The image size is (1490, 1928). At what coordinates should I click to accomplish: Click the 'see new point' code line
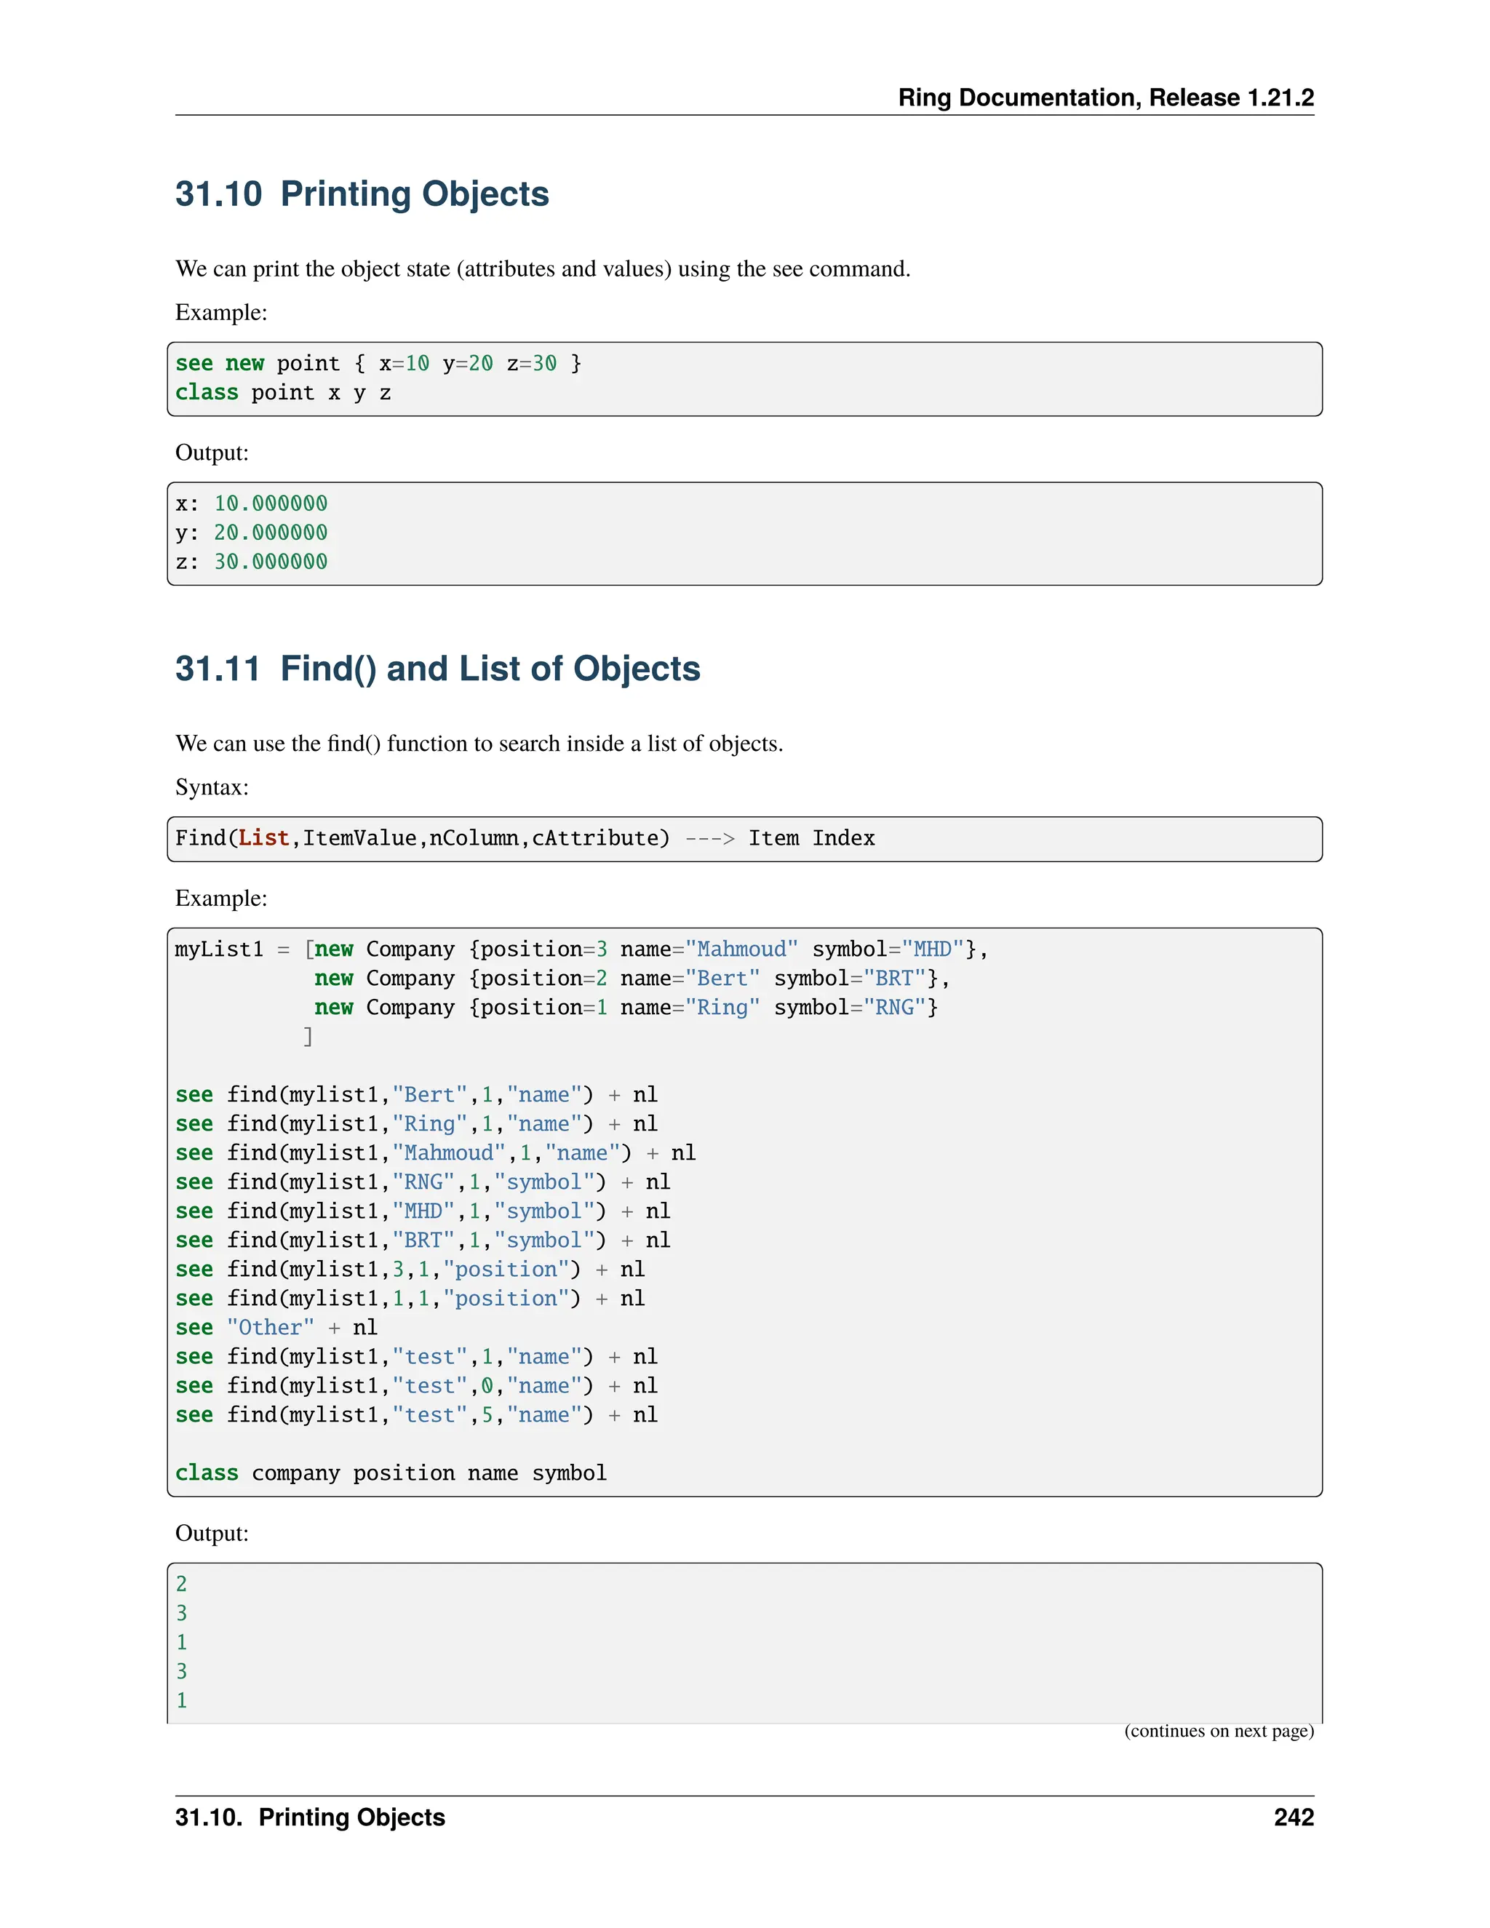click(378, 363)
